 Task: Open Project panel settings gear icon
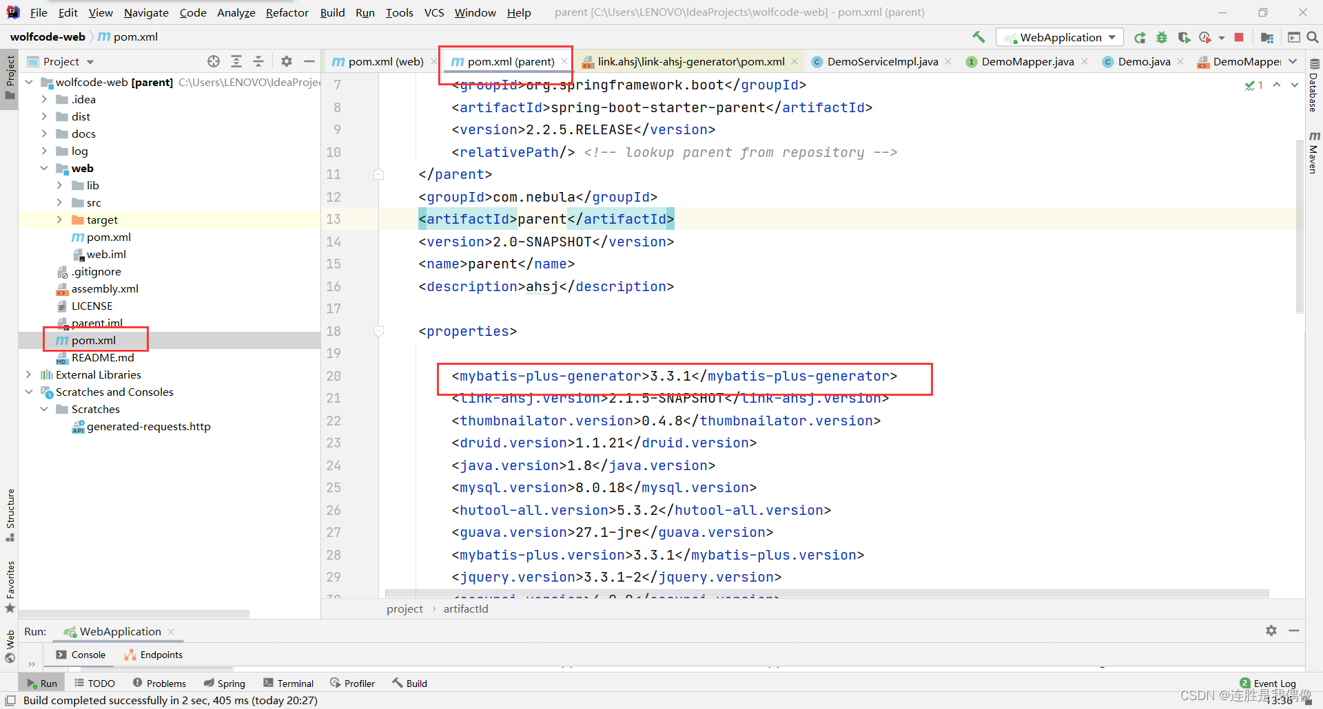click(287, 61)
